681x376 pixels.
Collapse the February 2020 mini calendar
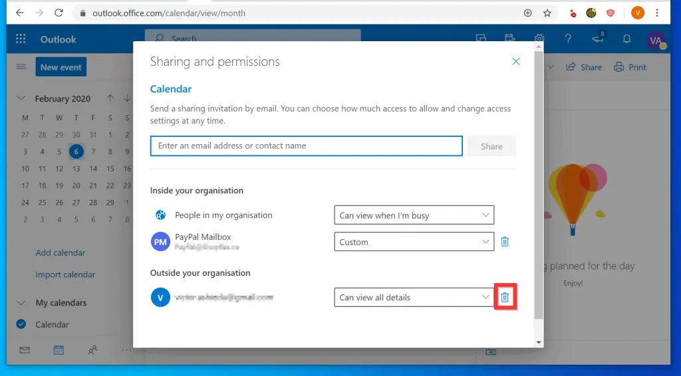[x=21, y=98]
